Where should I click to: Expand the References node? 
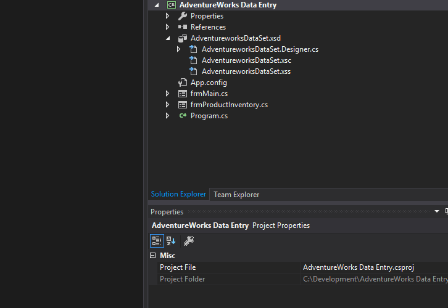167,27
